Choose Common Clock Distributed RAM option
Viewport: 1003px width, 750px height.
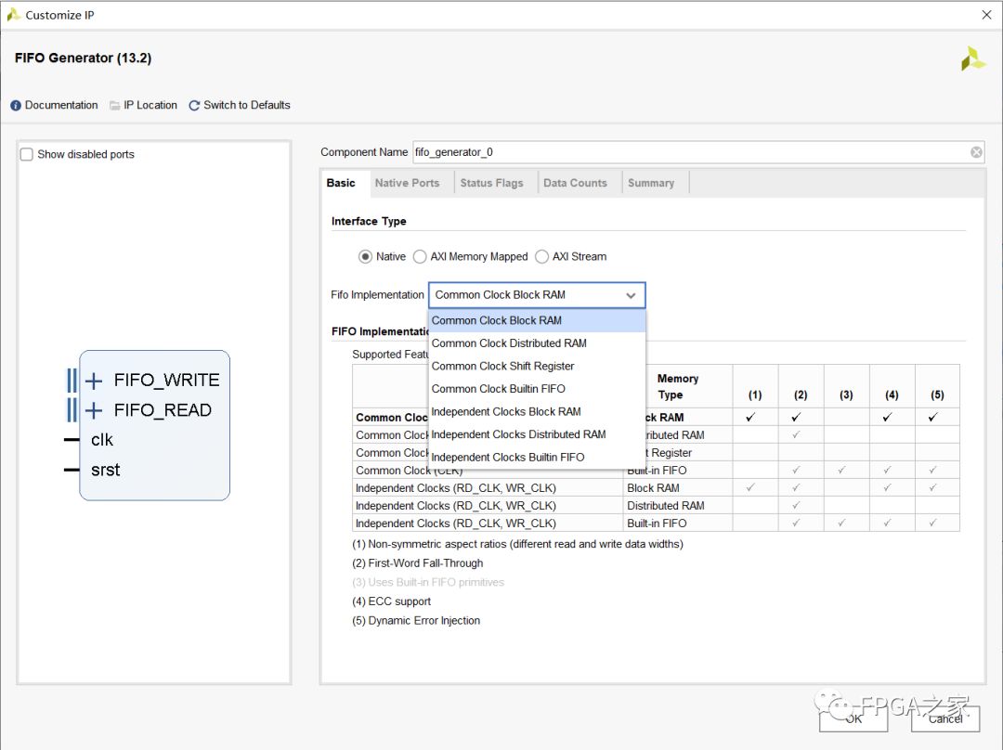click(x=537, y=343)
